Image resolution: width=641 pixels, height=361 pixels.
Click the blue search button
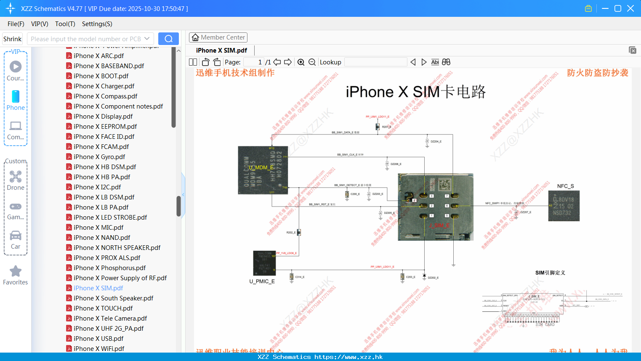(x=168, y=39)
